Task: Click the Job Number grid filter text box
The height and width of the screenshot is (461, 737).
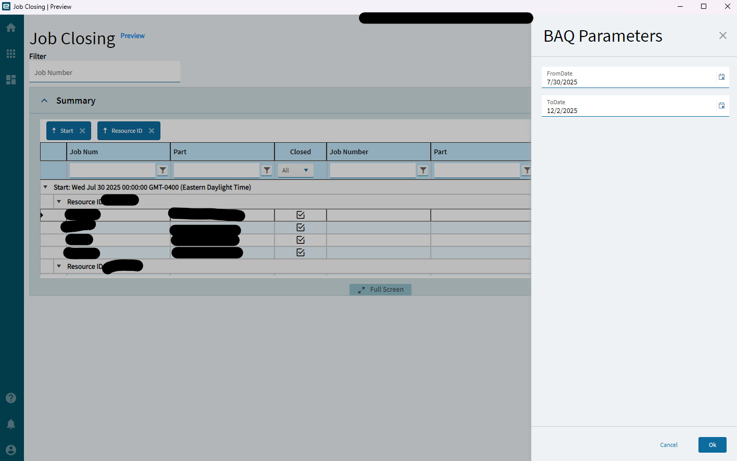Action: 373,170
